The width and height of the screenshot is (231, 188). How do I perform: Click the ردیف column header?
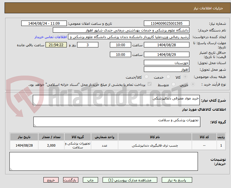click(x=221, y=137)
